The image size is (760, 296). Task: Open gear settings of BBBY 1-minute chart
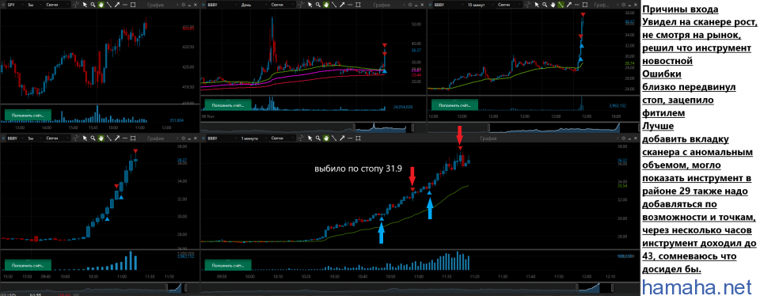[x=624, y=139]
